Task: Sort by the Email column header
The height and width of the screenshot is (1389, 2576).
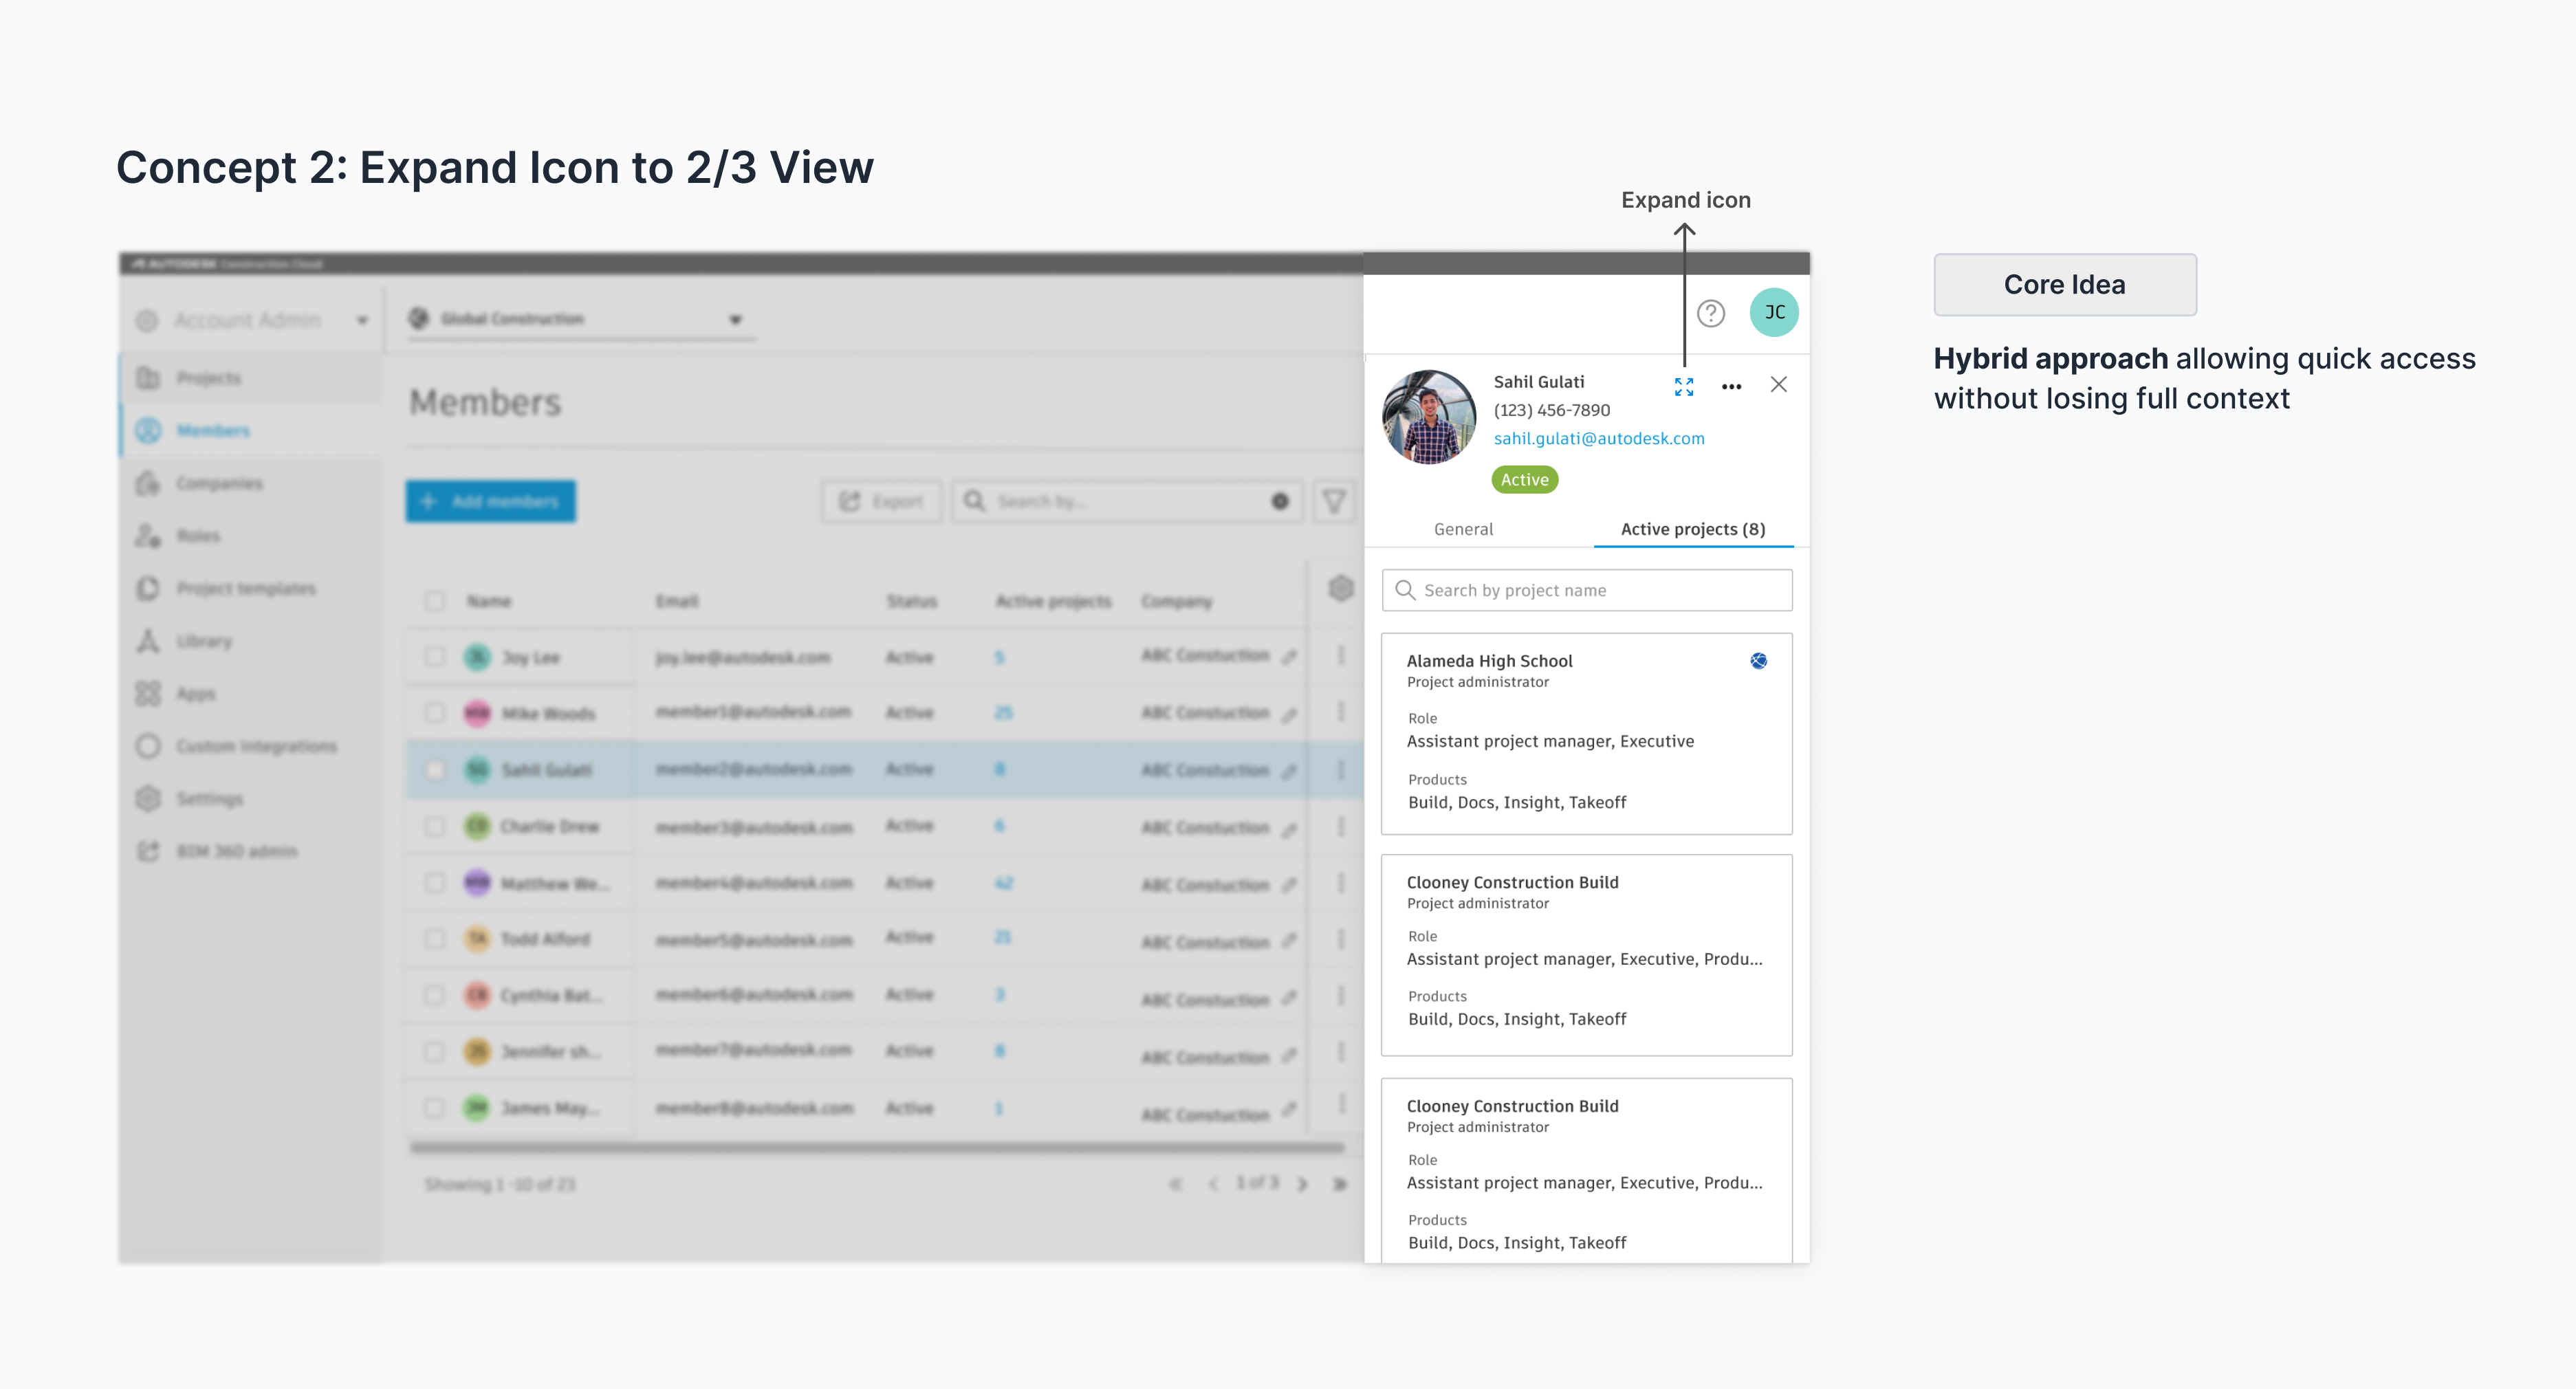Action: click(x=677, y=601)
